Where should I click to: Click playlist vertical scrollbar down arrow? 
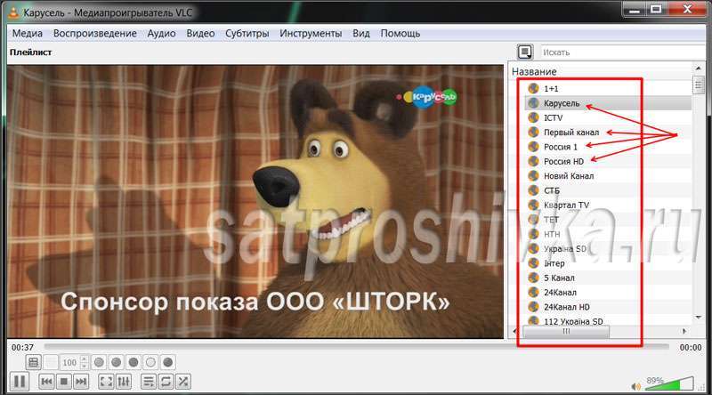pos(699,318)
